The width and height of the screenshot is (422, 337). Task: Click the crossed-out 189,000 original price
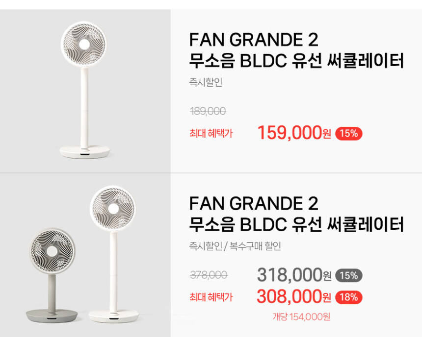coord(208,112)
